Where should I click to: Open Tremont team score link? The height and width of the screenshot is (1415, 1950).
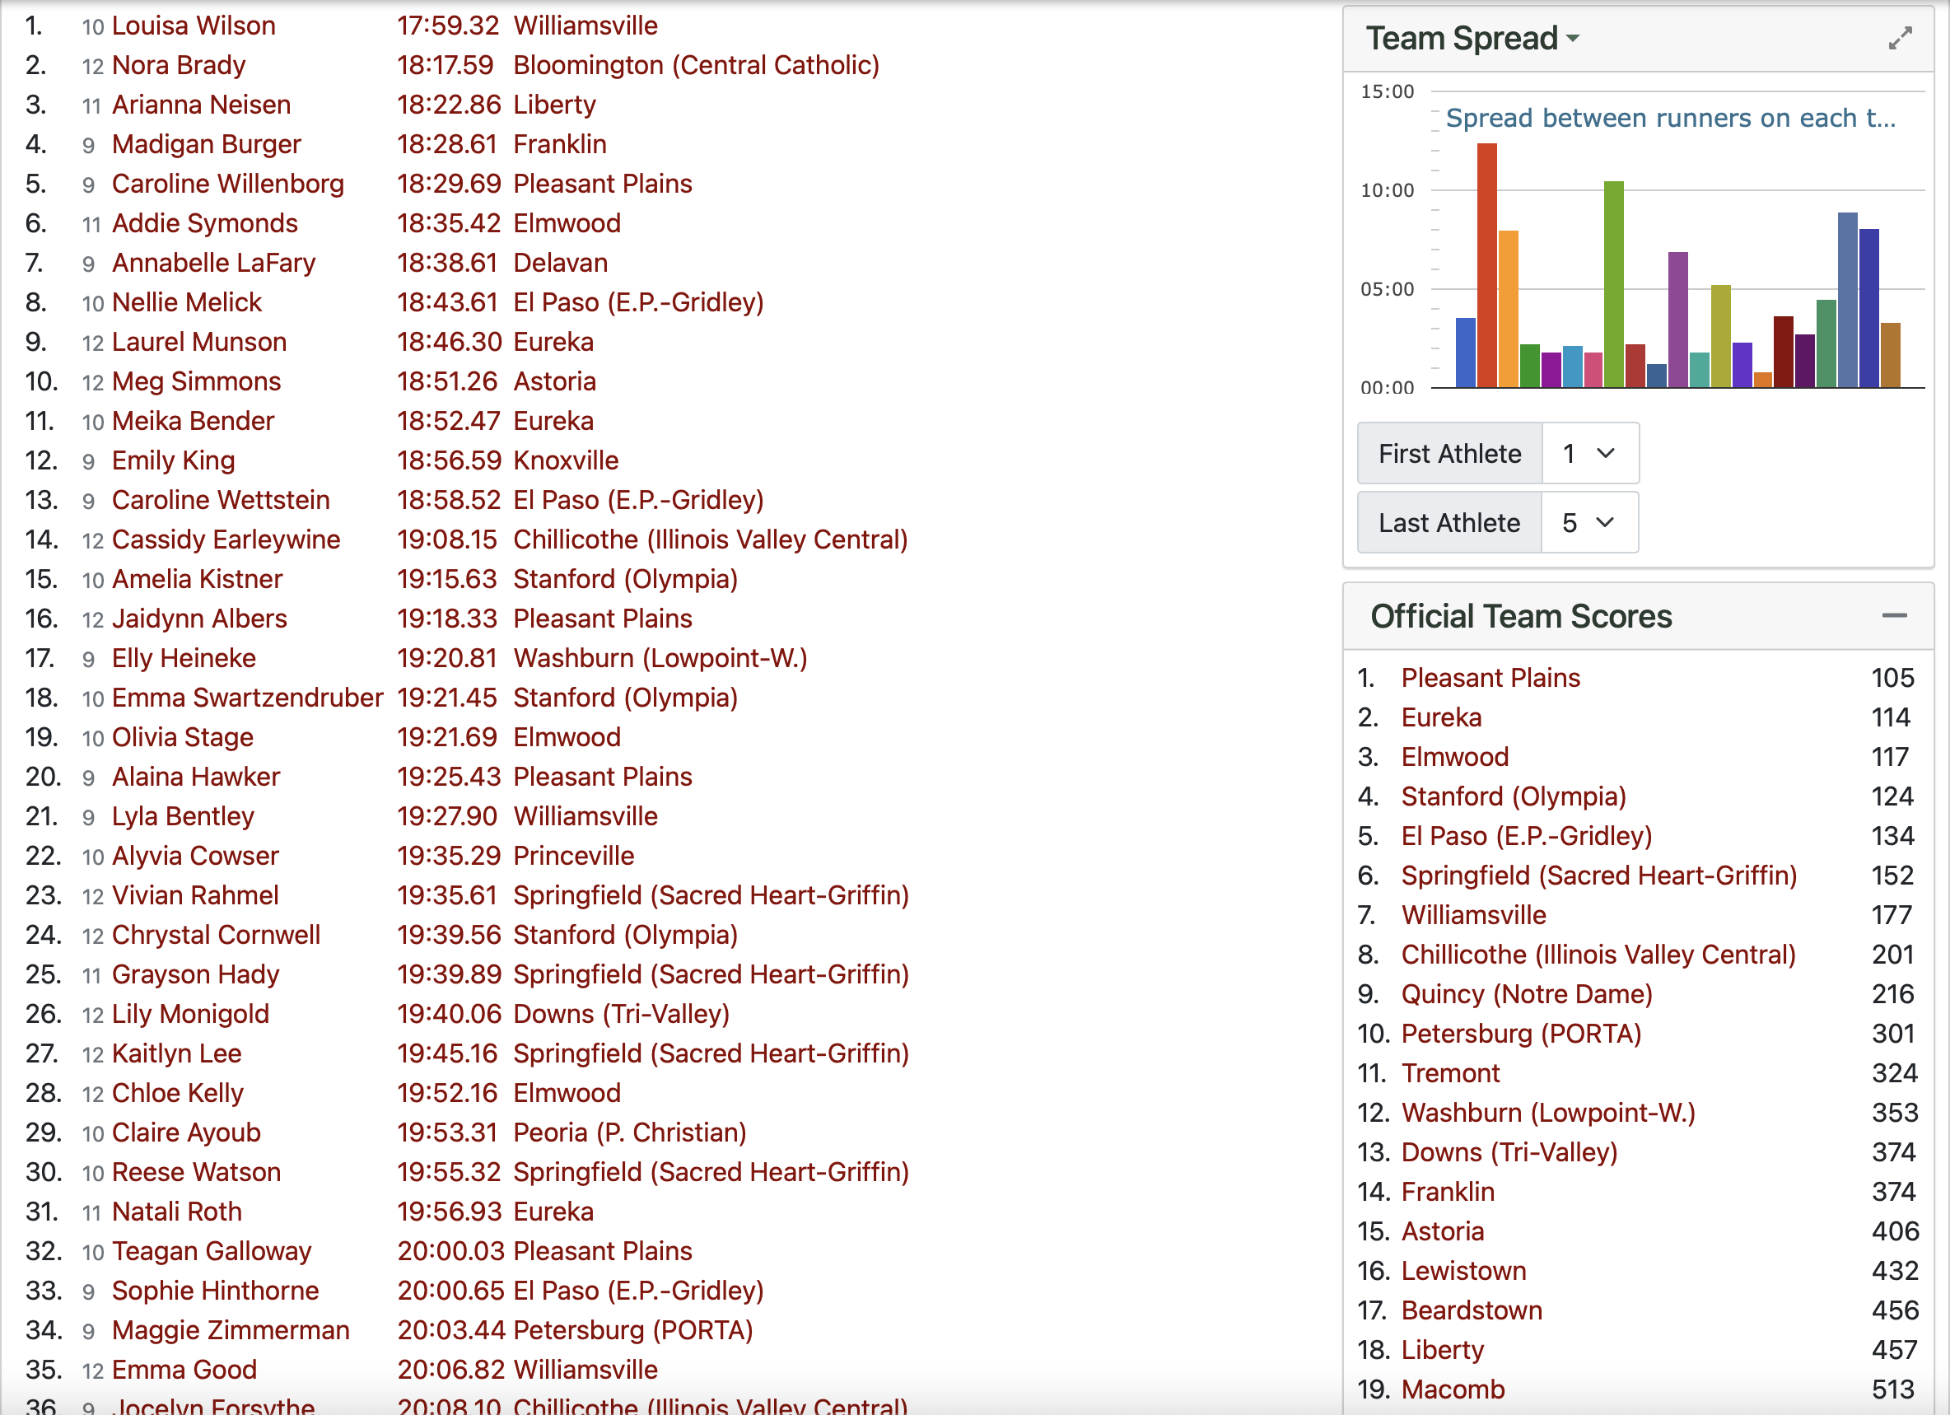pos(1450,1074)
